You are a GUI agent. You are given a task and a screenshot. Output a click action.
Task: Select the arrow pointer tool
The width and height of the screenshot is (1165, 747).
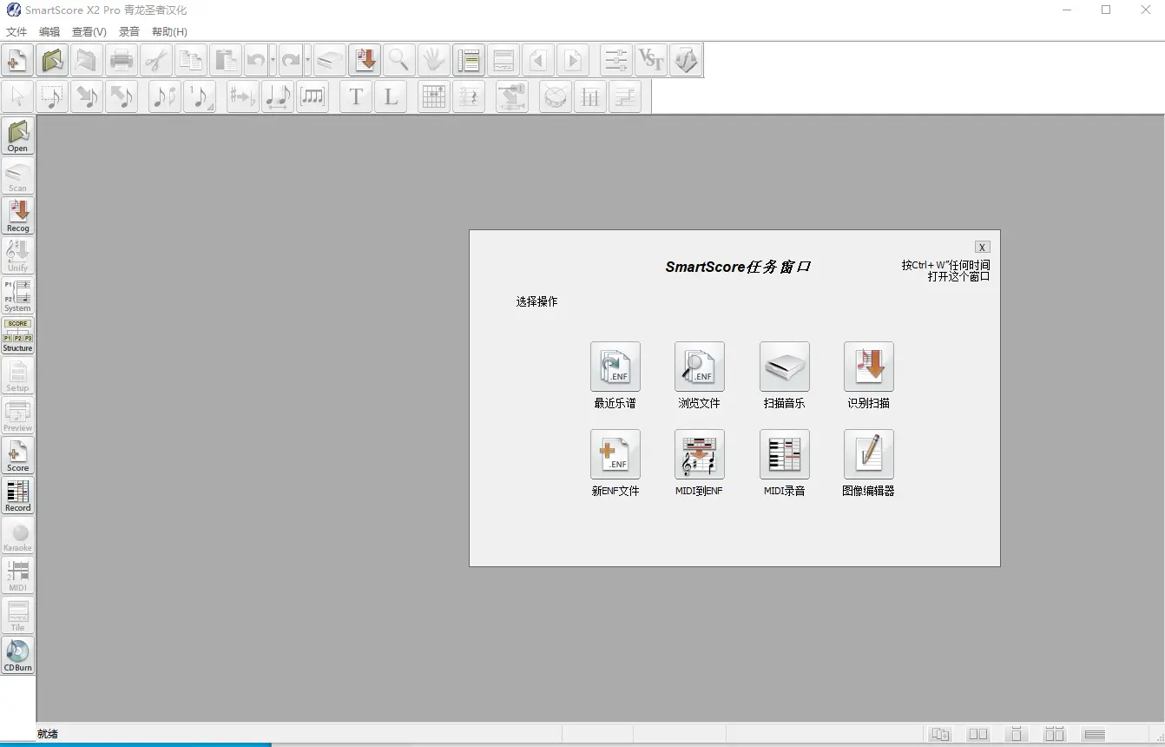click(17, 97)
